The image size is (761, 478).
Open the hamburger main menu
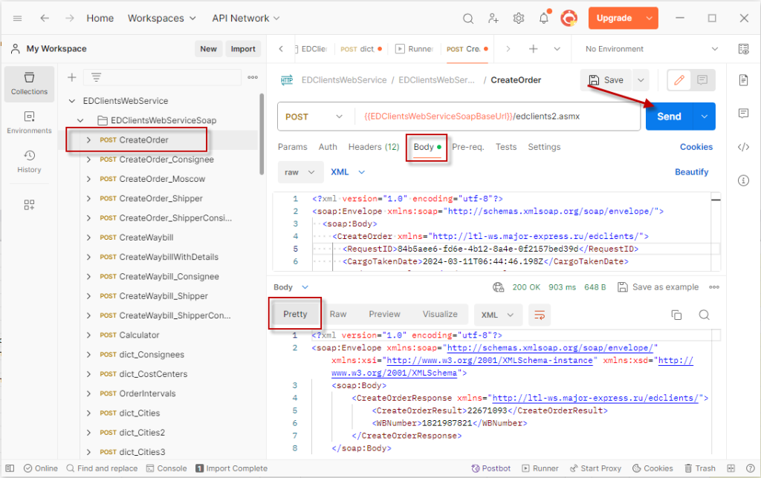coord(18,19)
